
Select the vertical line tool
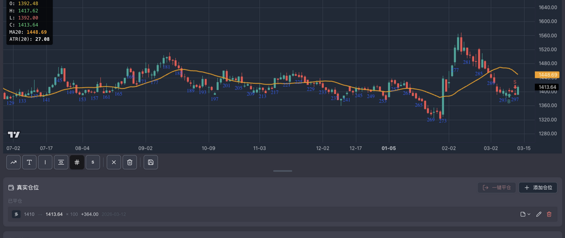(x=45, y=162)
